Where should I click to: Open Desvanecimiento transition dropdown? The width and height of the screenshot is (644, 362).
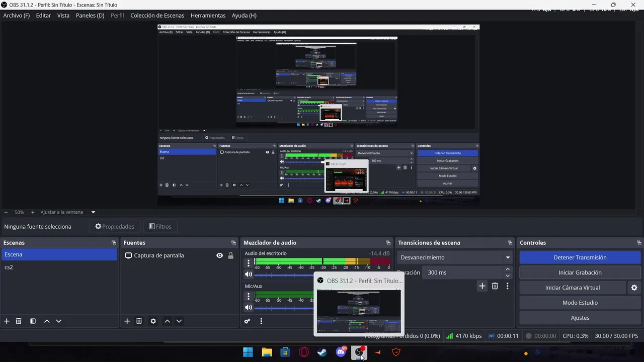point(455,257)
